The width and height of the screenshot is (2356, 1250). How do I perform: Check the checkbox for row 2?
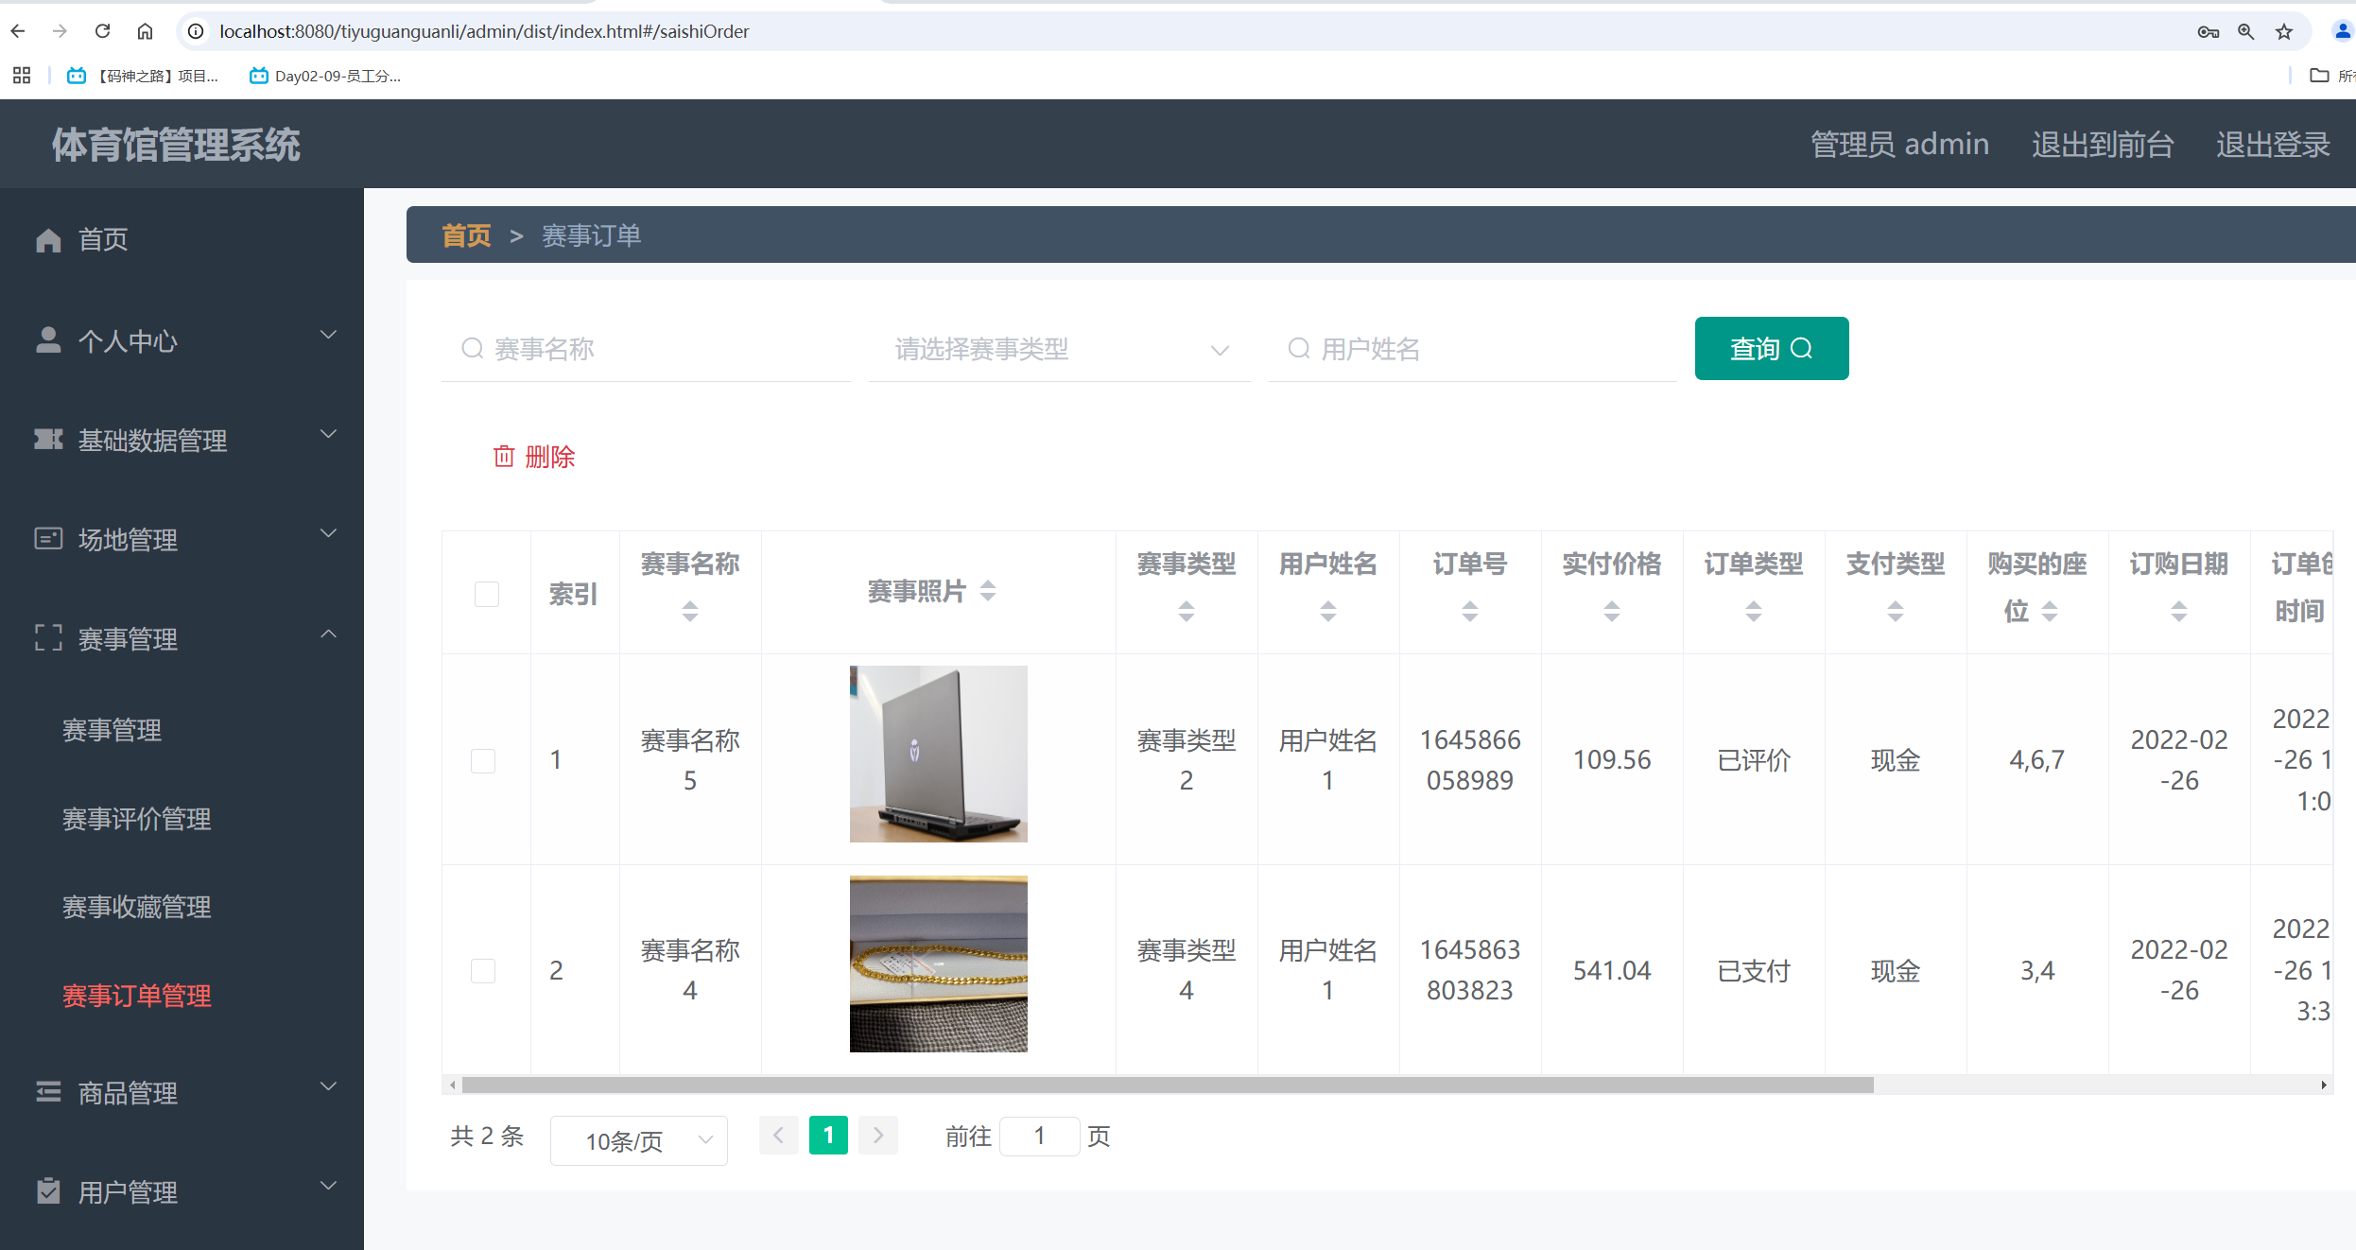pyautogui.click(x=483, y=970)
